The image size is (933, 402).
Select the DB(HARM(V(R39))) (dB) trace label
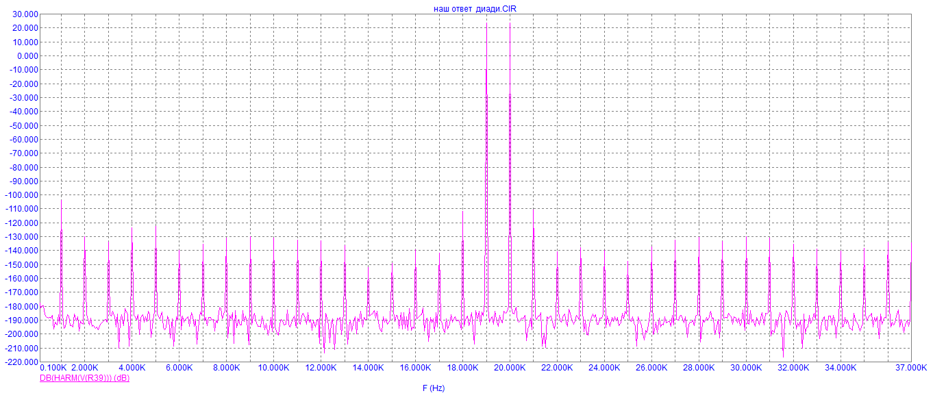click(84, 378)
